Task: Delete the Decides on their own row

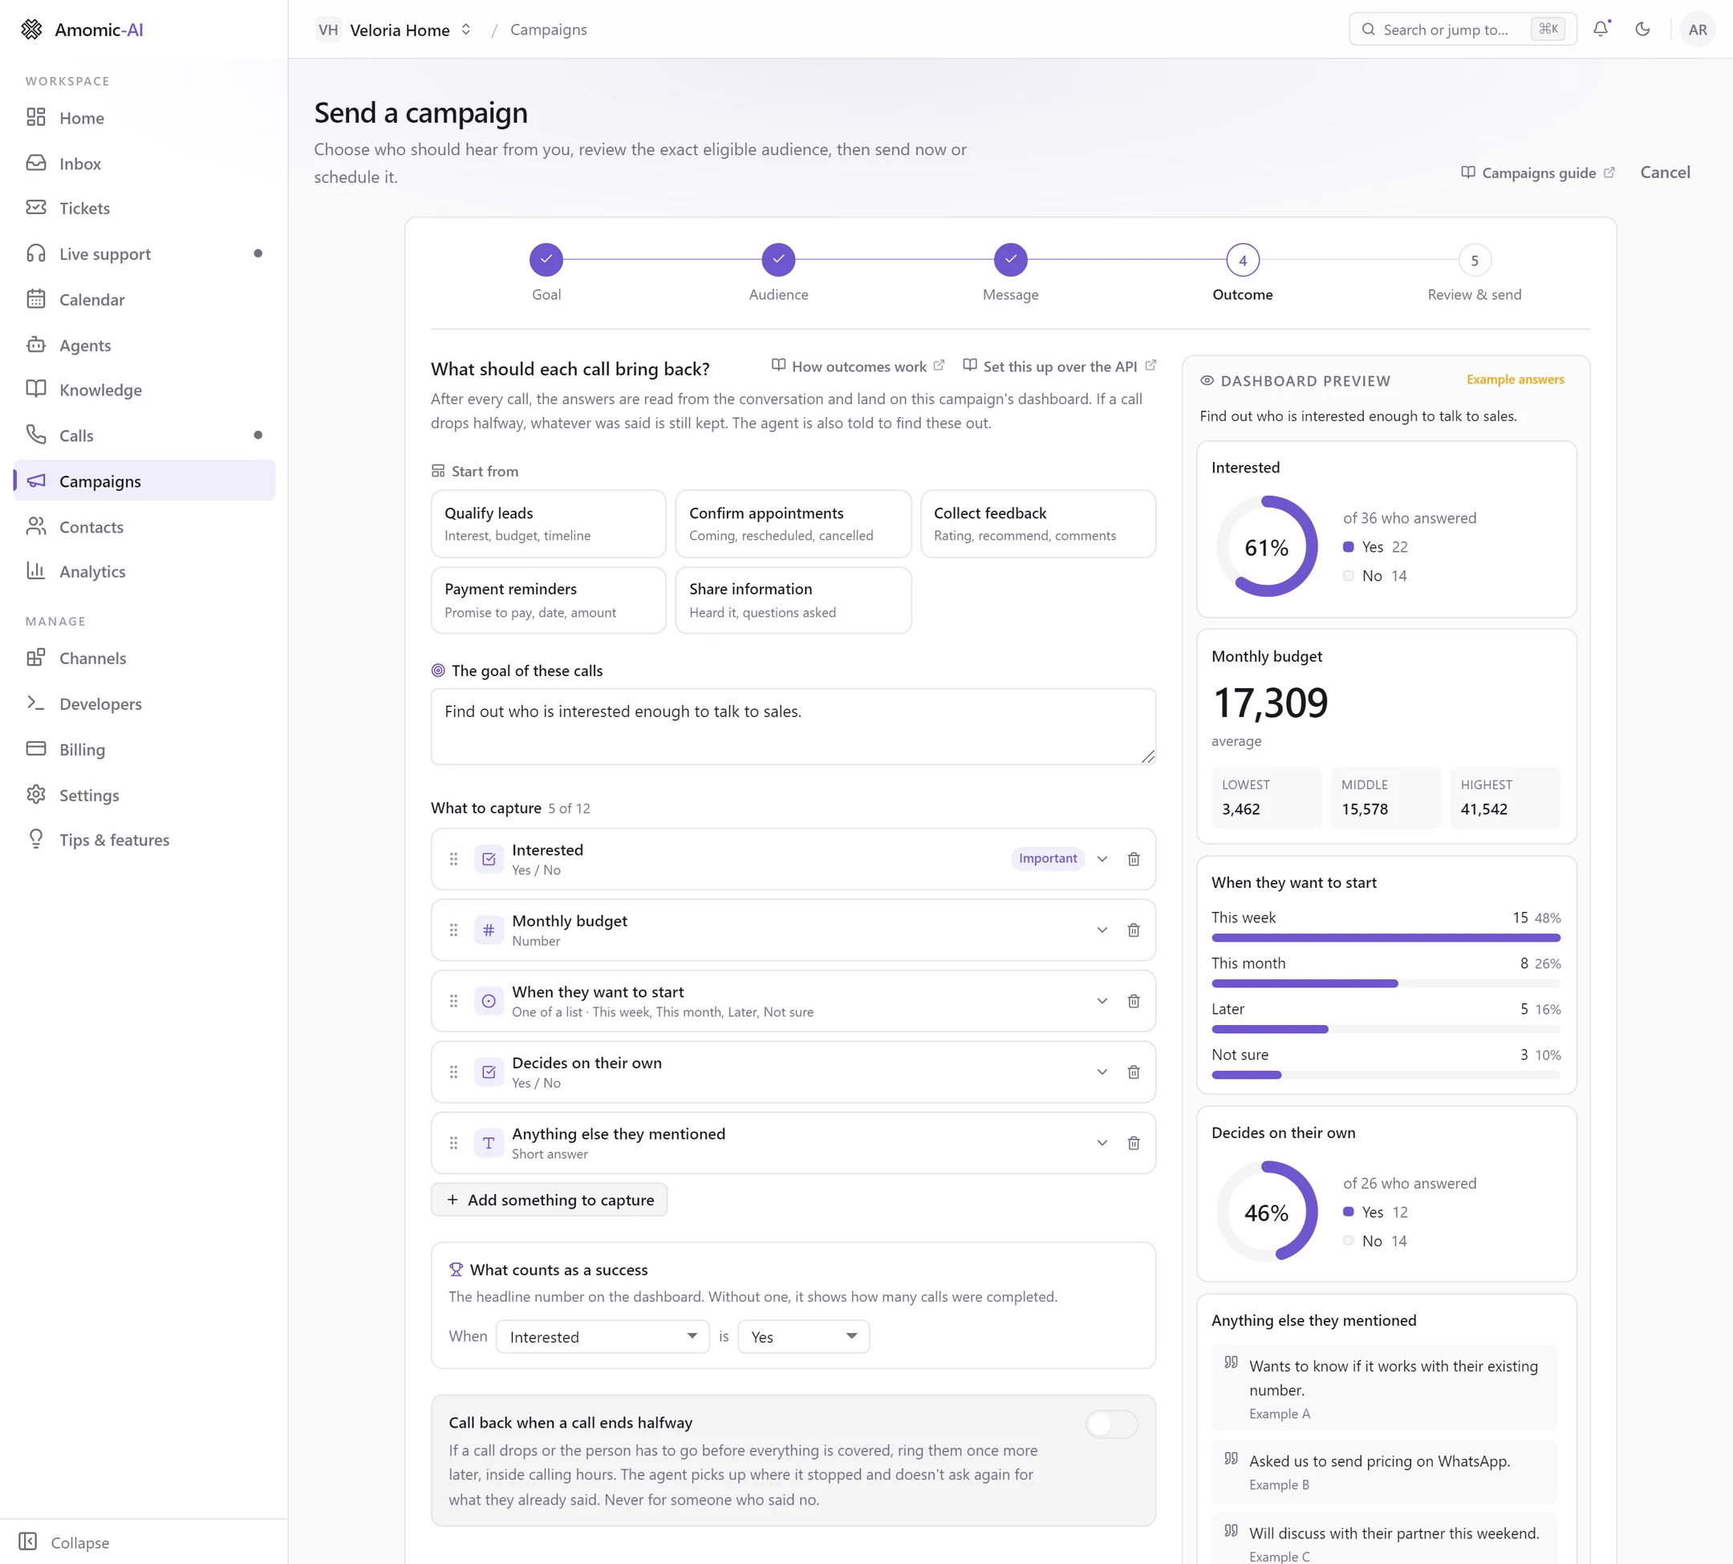Action: 1134,1072
